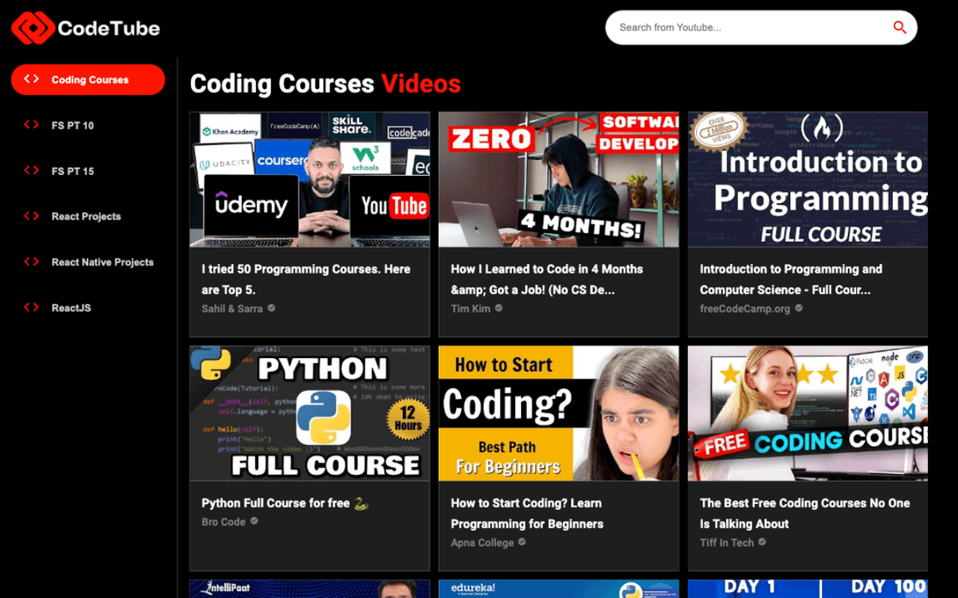
Task: Open the Free Coding Courses thumbnail
Action: click(807, 413)
